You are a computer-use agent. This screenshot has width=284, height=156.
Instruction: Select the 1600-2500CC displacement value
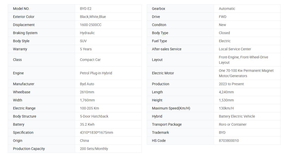(90, 25)
